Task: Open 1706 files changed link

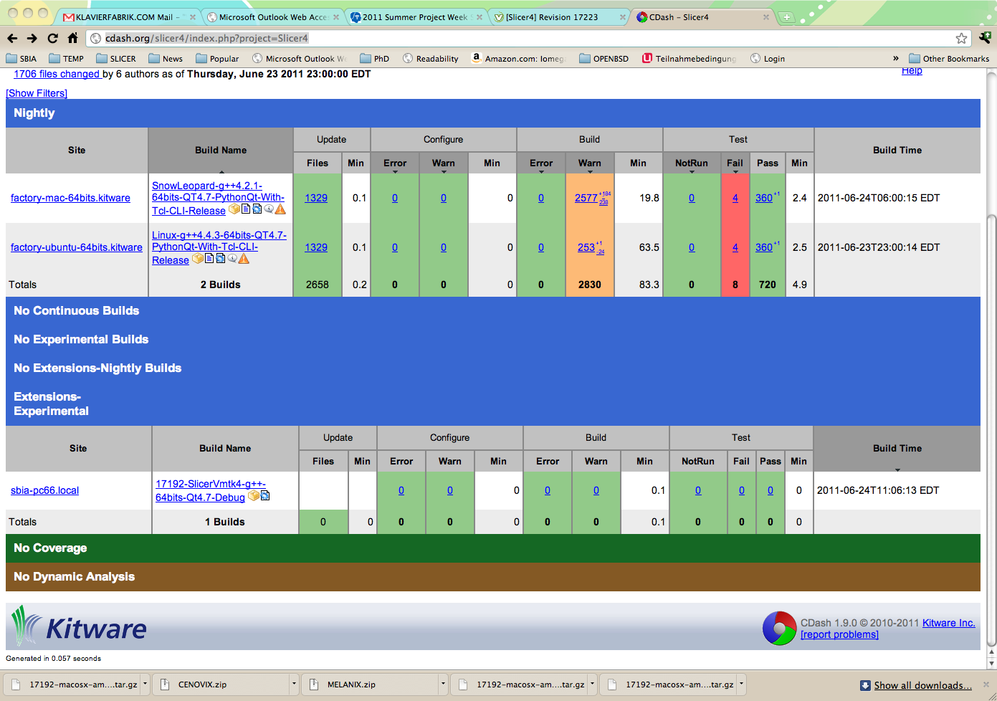Action: (57, 74)
